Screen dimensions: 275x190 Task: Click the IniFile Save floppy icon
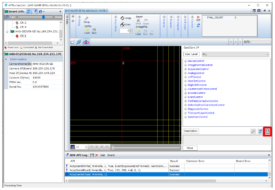tap(94, 30)
